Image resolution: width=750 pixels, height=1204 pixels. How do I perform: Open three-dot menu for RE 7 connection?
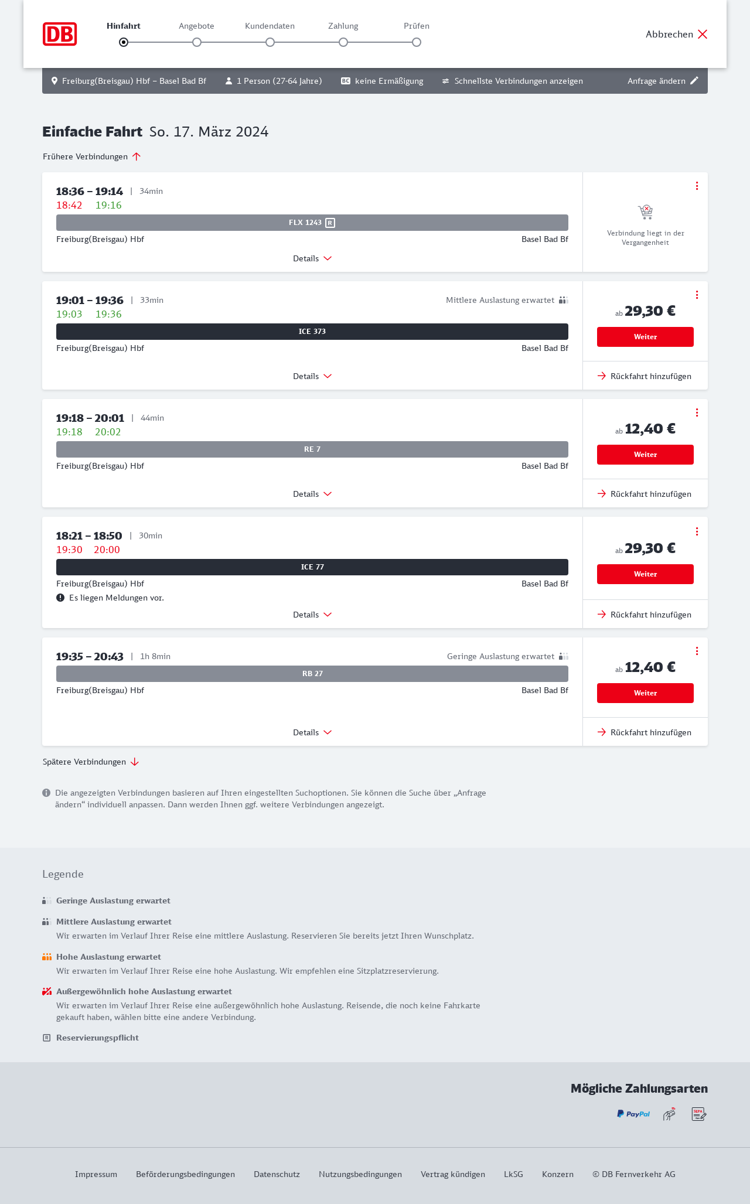[697, 412]
